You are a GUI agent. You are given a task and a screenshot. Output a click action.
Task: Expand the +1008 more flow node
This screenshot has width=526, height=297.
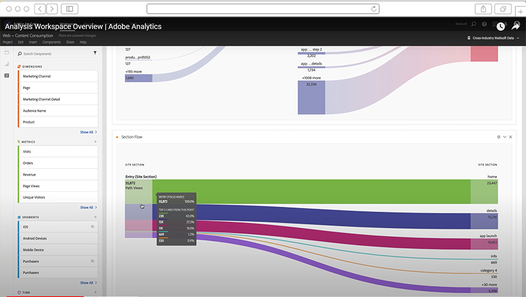(x=311, y=97)
